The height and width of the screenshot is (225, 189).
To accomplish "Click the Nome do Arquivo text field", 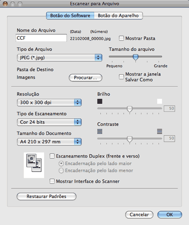I will tap(41, 38).
